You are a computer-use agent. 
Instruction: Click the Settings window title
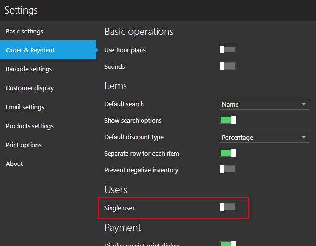click(x=21, y=10)
